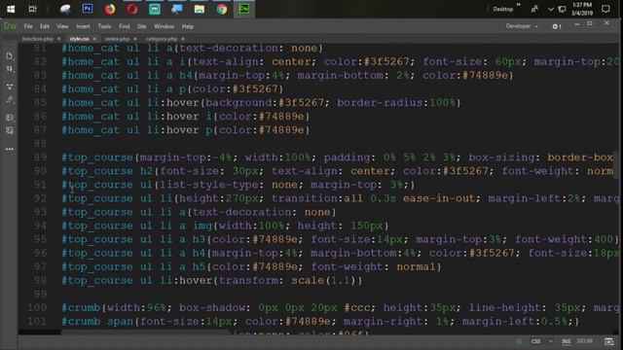Image resolution: width=623 pixels, height=350 pixels.
Task: Click color value #3f5267 on line 84
Action: (x=255, y=88)
